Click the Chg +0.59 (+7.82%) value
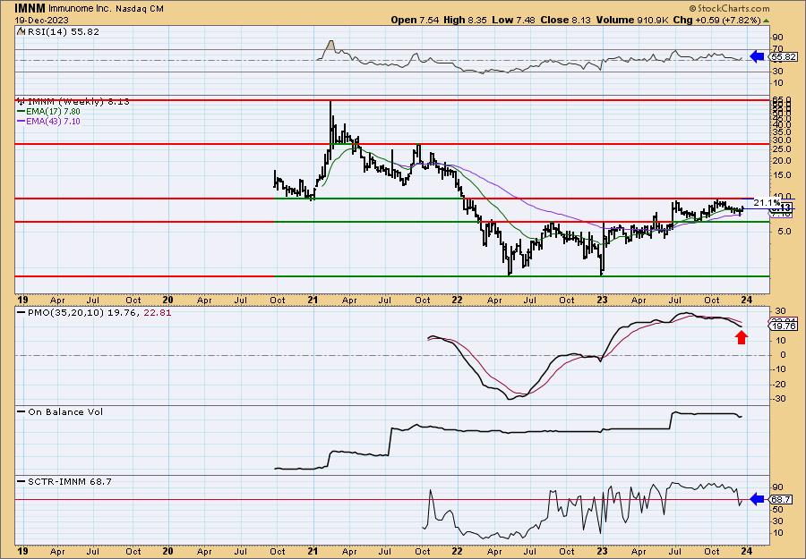The image size is (806, 559). click(x=717, y=20)
